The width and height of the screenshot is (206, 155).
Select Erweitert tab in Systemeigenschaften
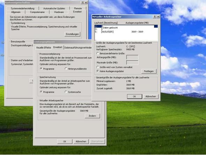(78, 12)
